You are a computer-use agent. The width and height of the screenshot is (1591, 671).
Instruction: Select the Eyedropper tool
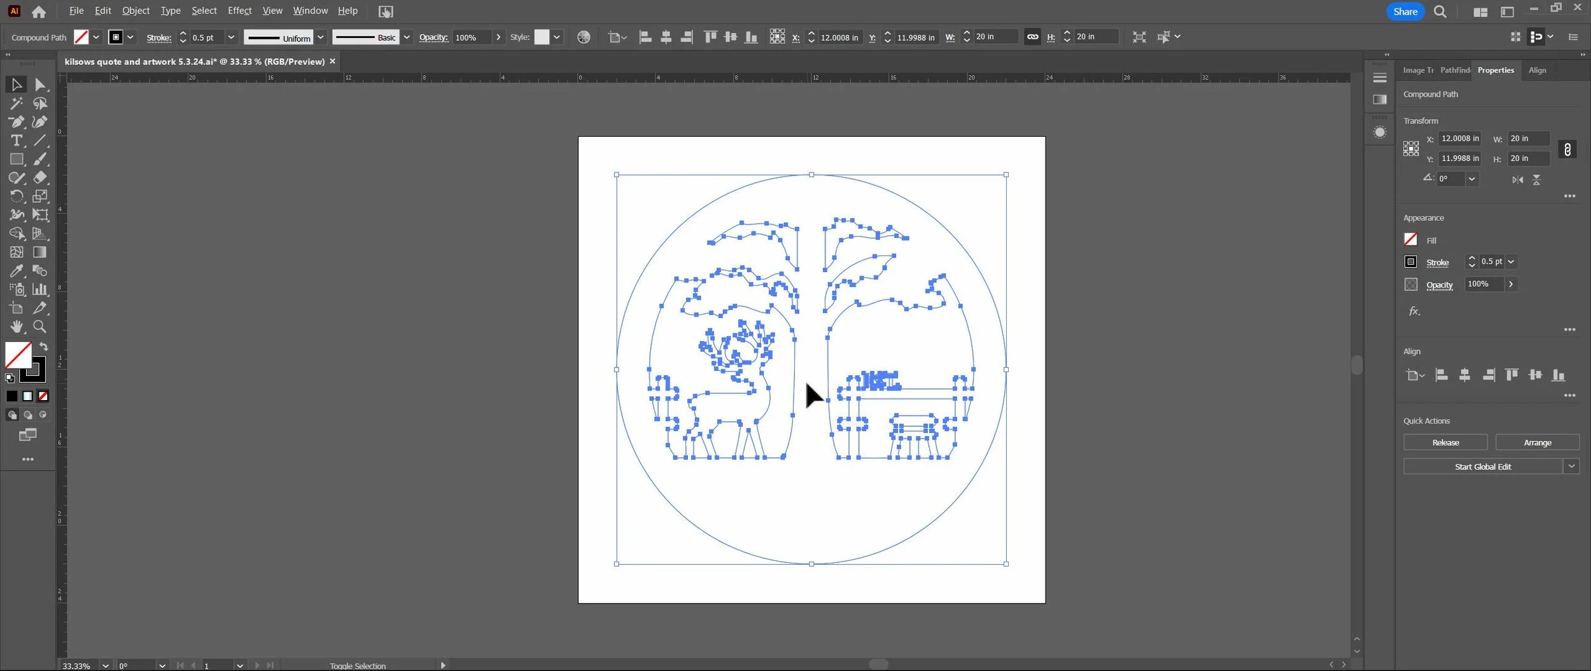pyautogui.click(x=17, y=271)
